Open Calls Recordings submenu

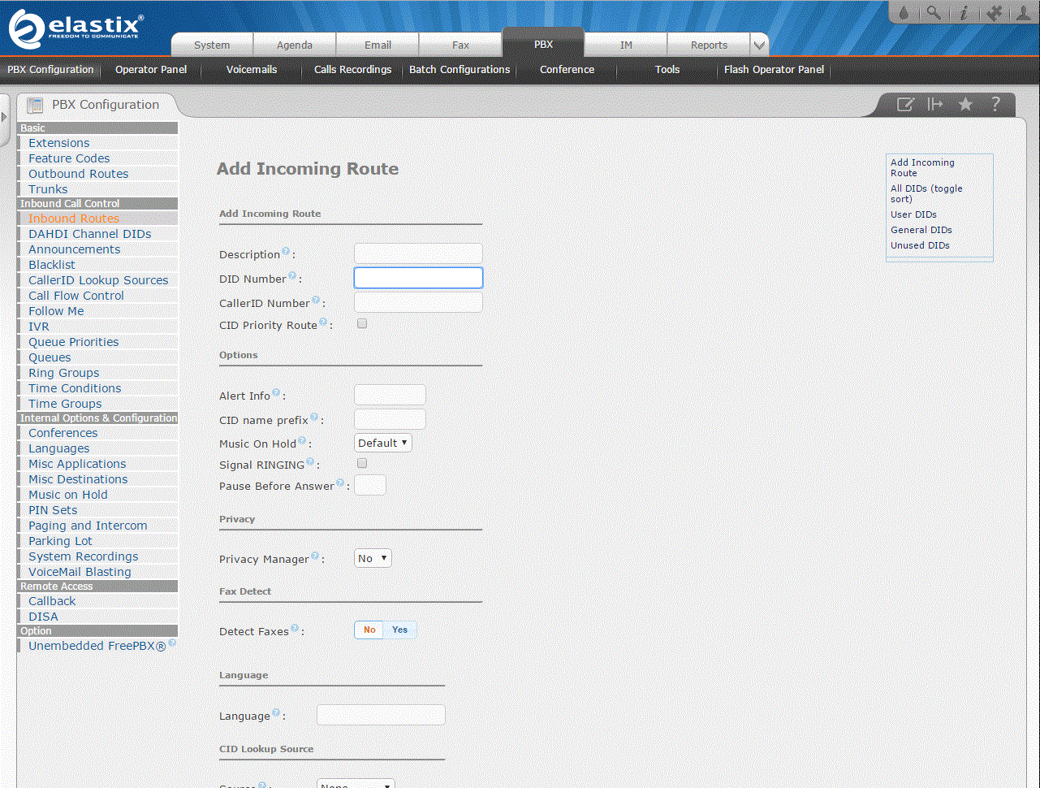pyautogui.click(x=352, y=70)
